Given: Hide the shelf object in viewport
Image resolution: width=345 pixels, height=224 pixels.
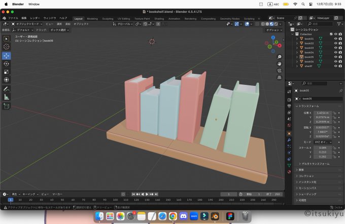Looking at the screenshot, I should click(336, 66).
